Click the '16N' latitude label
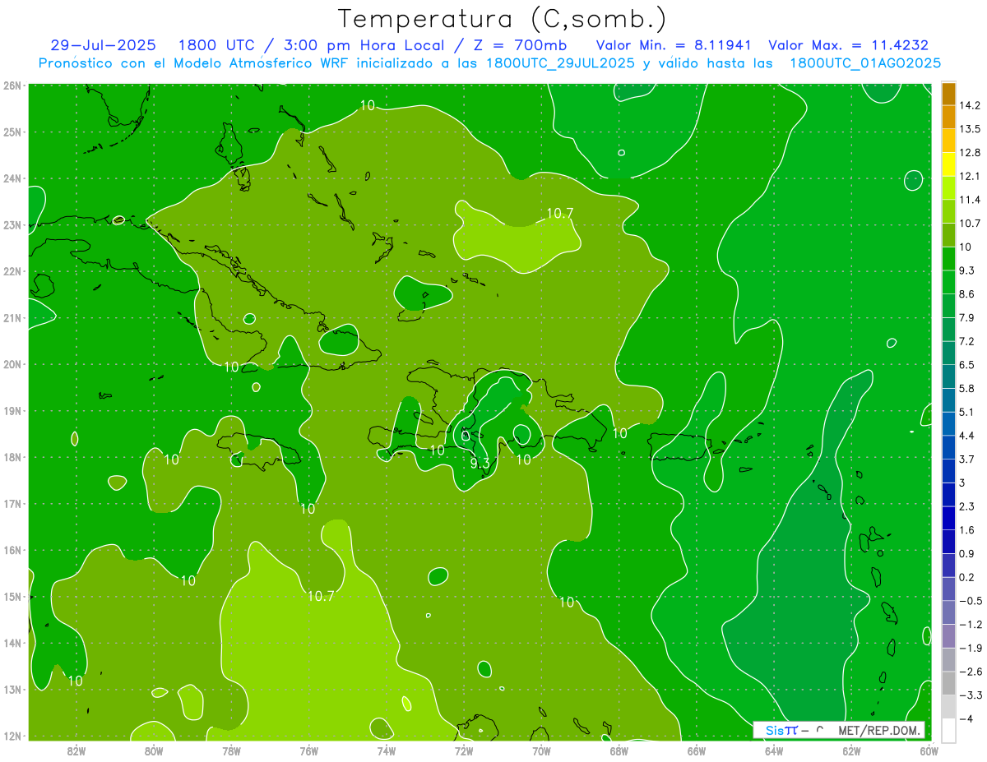Image resolution: width=987 pixels, height=762 pixels. 12,550
